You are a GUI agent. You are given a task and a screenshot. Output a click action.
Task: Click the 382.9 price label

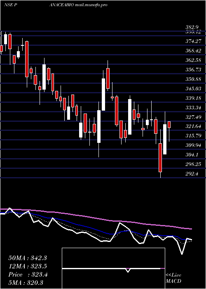193,27
